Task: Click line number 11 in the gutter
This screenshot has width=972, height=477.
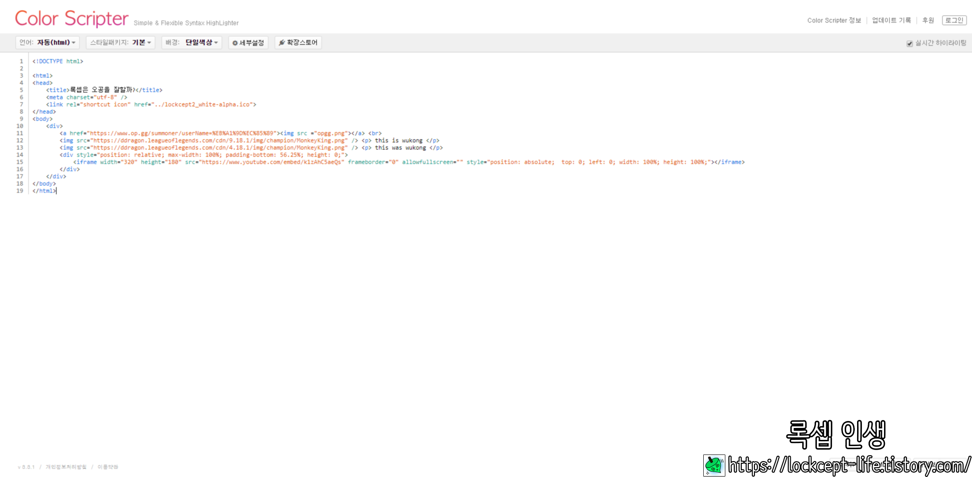Action: [x=20, y=133]
